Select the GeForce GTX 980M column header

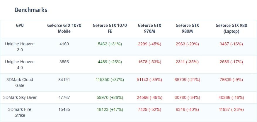pyautogui.click(x=187, y=28)
